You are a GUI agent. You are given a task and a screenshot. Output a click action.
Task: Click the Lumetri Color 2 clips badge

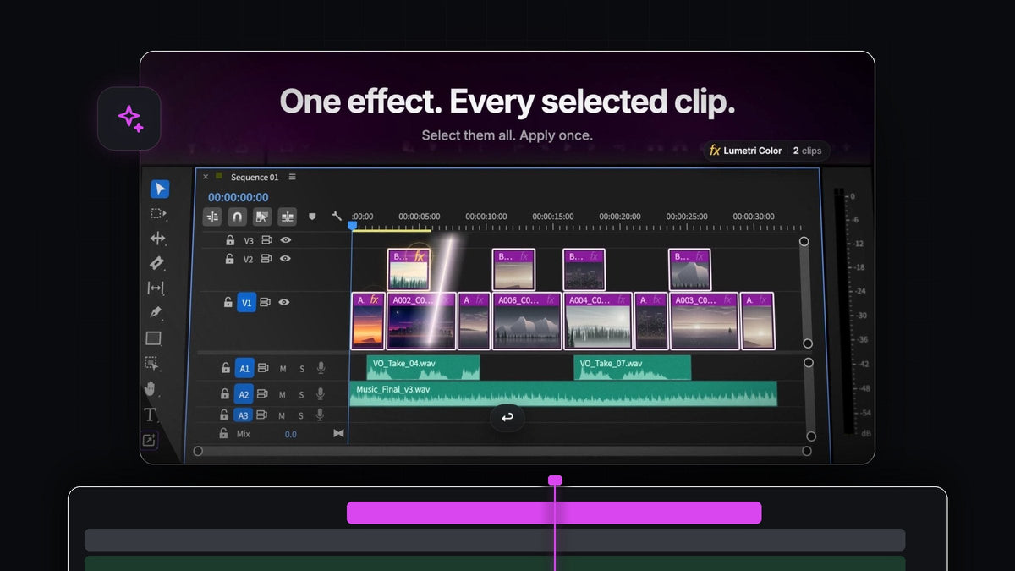[x=766, y=151]
